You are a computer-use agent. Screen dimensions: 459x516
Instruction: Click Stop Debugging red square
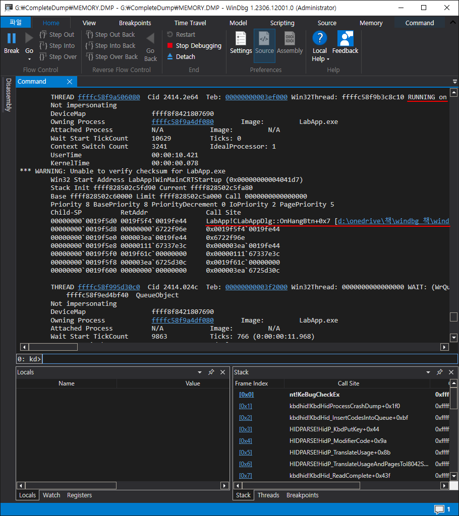click(x=170, y=45)
